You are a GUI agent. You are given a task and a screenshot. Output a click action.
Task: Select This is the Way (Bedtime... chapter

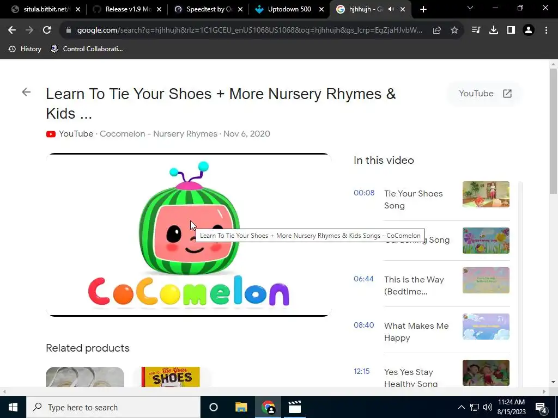point(414,285)
